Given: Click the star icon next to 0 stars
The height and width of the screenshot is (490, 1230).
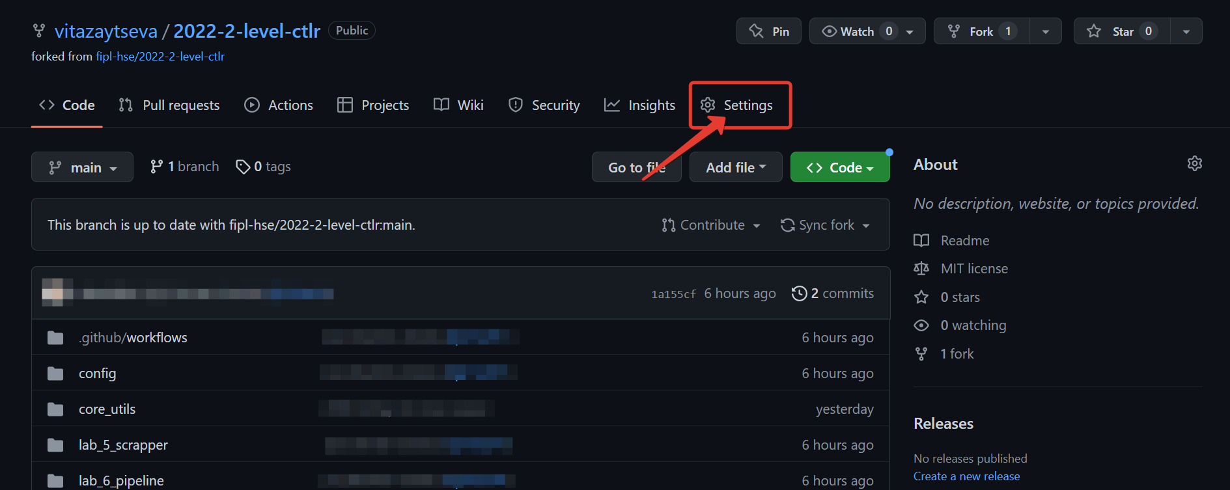Looking at the screenshot, I should pyautogui.click(x=921, y=297).
